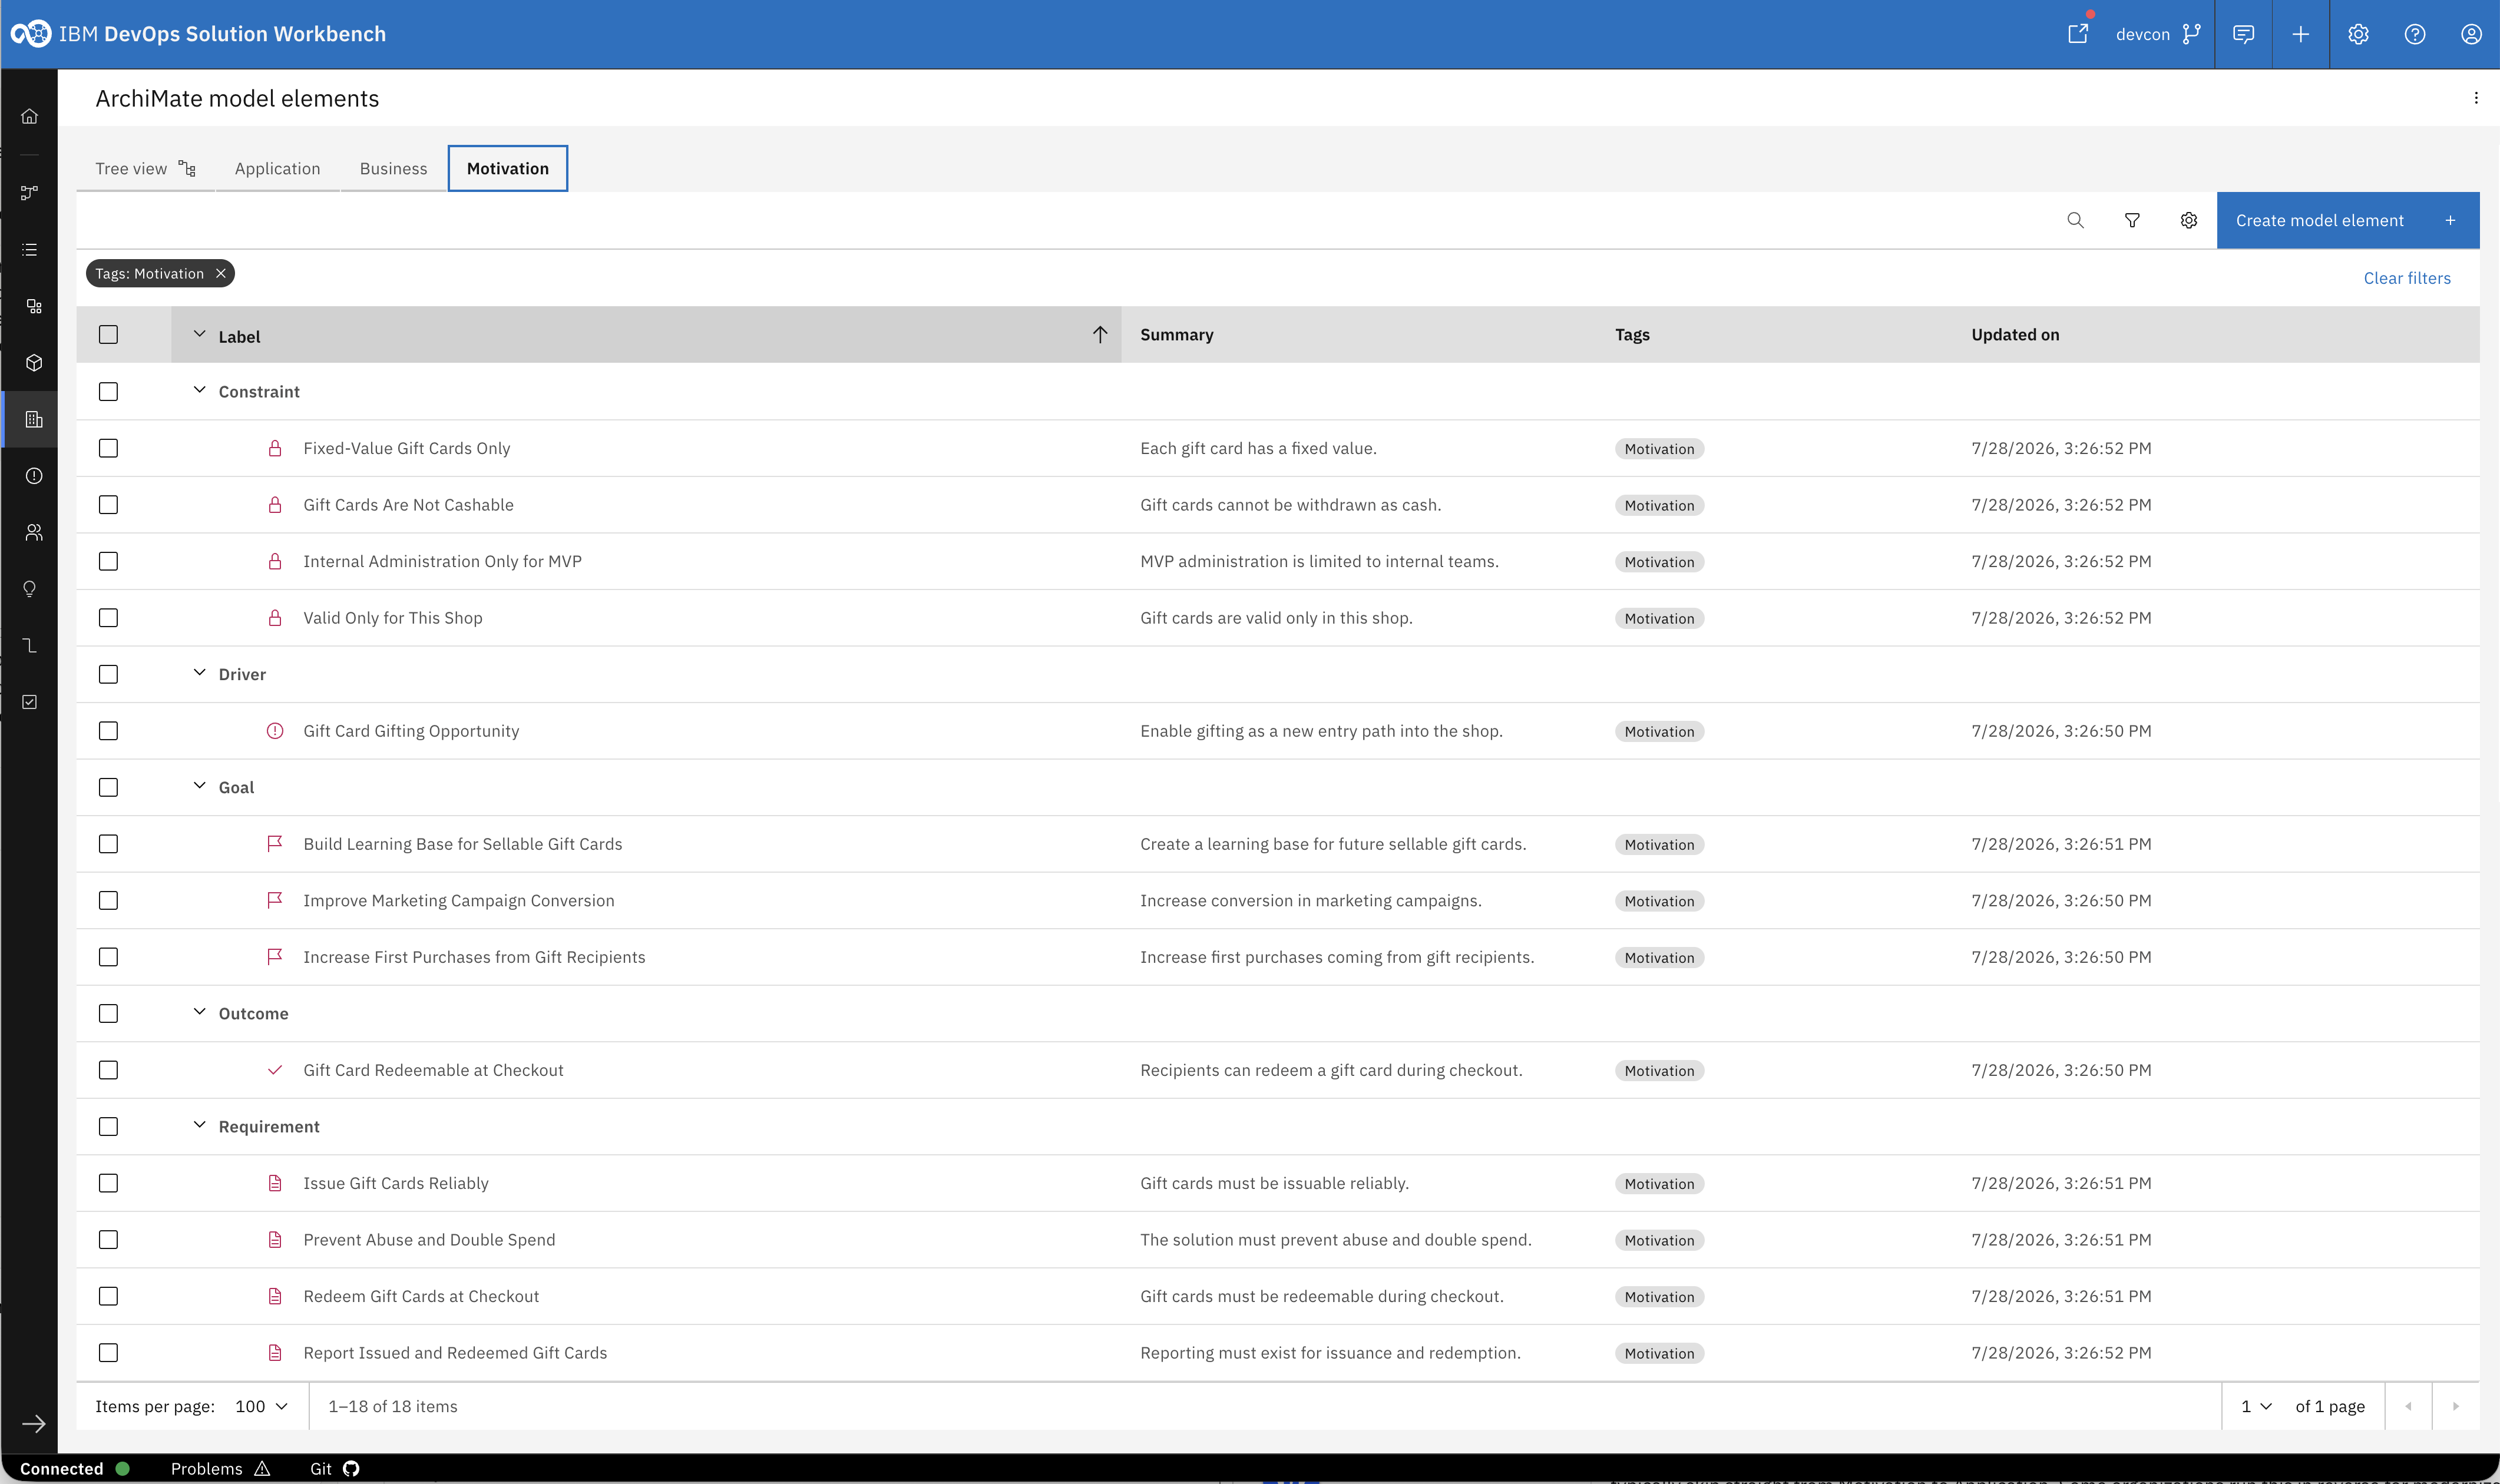Screen dimensions: 2500x1484
Task: Collapse the Requirement group
Action: pyautogui.click(x=199, y=1125)
